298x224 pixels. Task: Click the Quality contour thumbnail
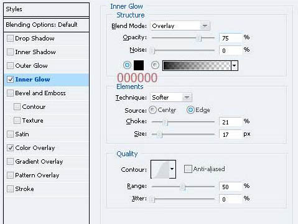160,169
